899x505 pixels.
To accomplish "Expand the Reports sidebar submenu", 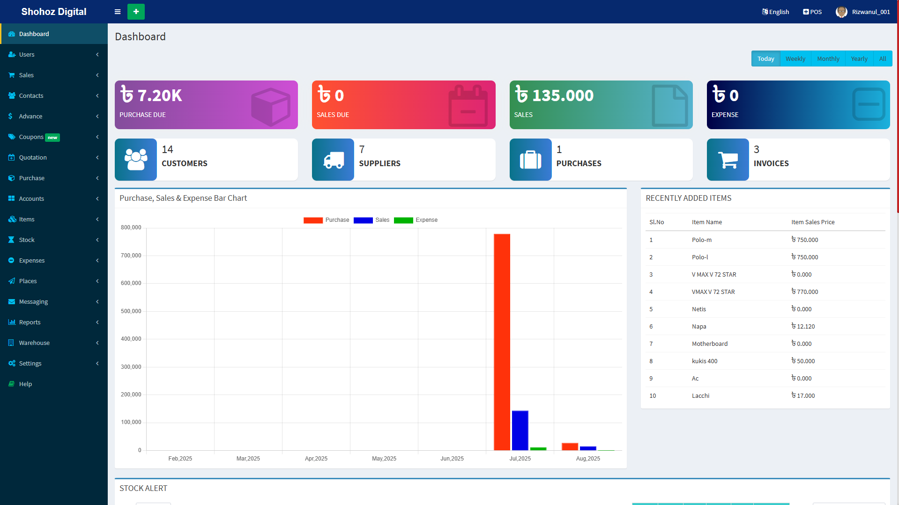I will [54, 322].
